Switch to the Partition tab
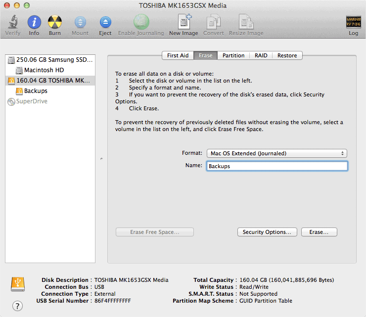Image resolution: width=366 pixels, height=317 pixels. coord(233,55)
